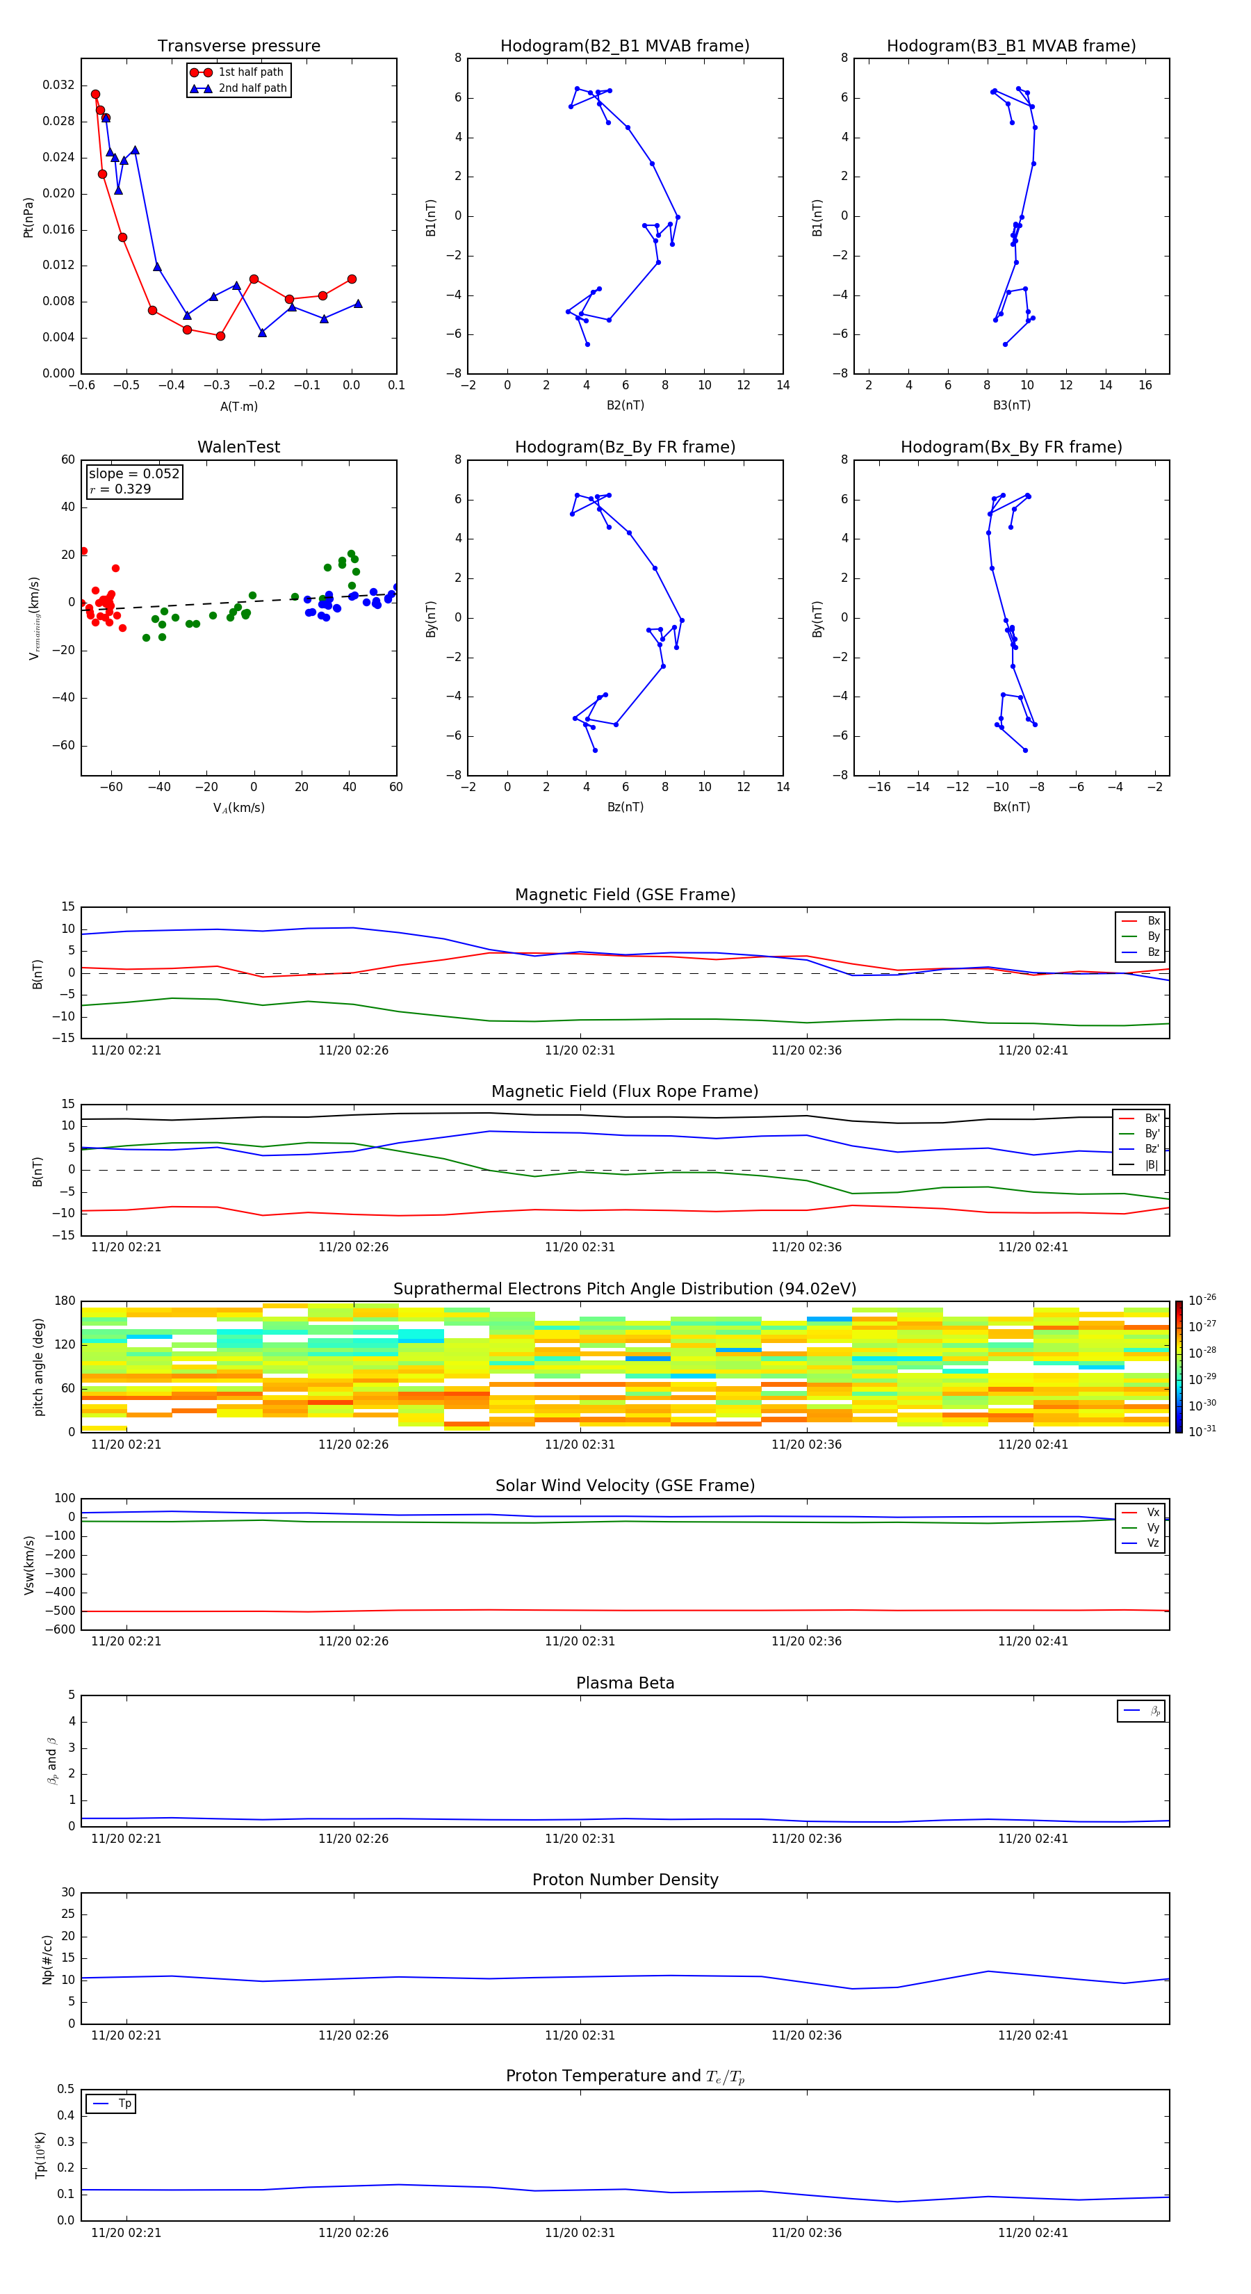Screen dimensions: 1251x2294
Task: Click the 'Proton Number Density' title
Action: 625,1881
